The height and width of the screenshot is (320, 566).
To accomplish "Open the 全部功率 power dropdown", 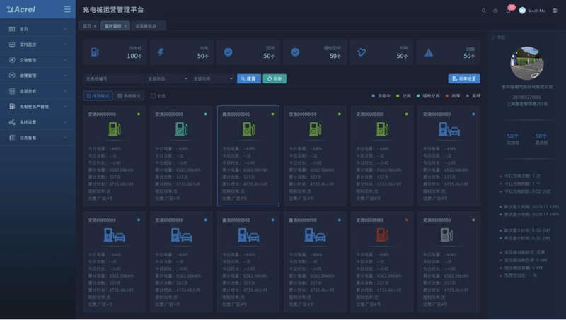I will tap(212, 79).
